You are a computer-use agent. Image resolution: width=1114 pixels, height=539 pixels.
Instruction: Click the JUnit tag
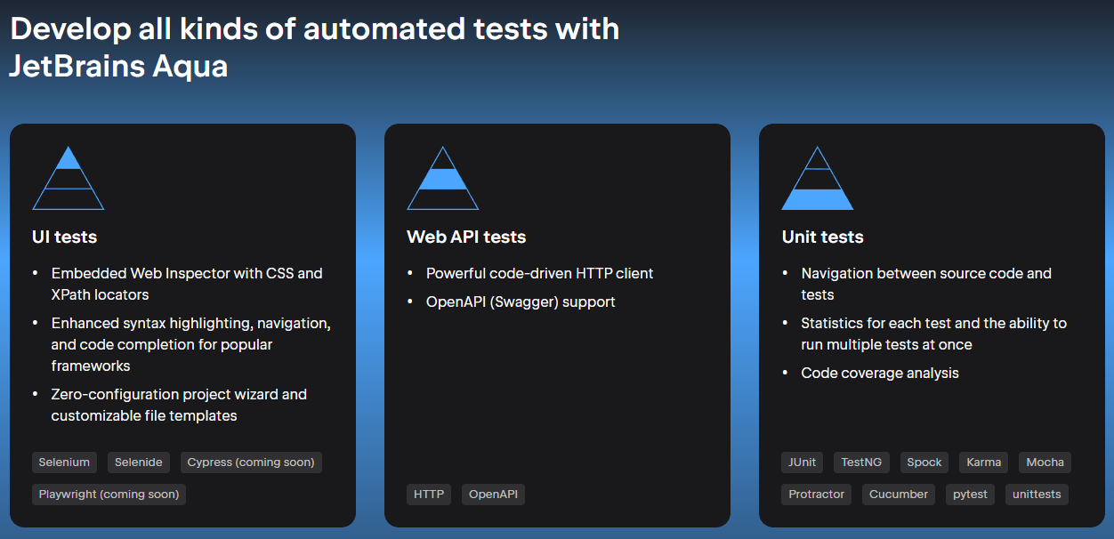pos(802,462)
